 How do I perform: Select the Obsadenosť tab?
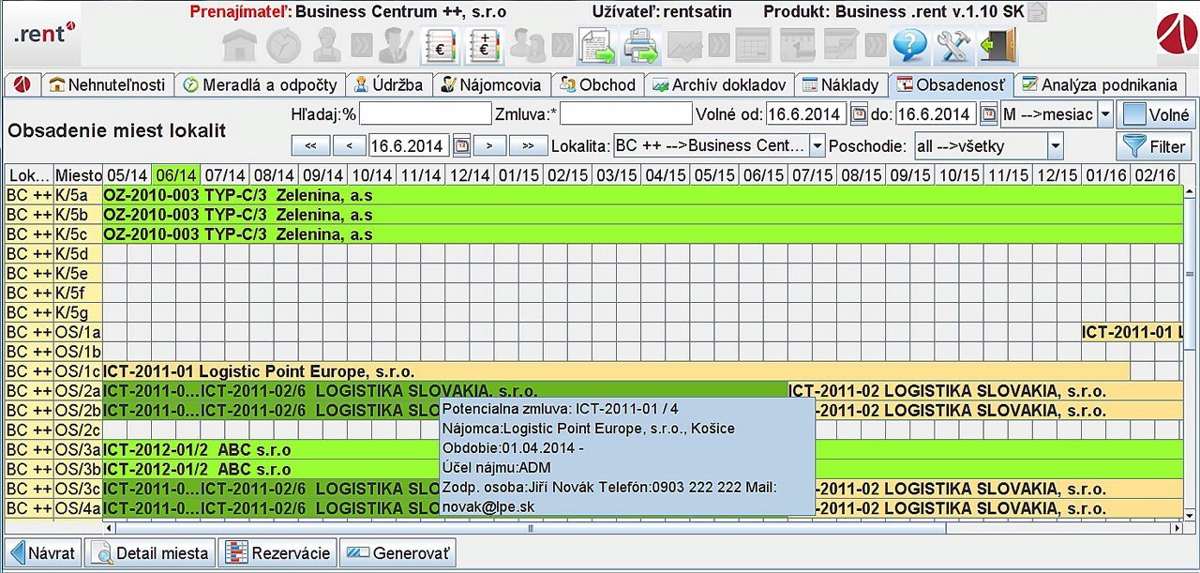952,84
